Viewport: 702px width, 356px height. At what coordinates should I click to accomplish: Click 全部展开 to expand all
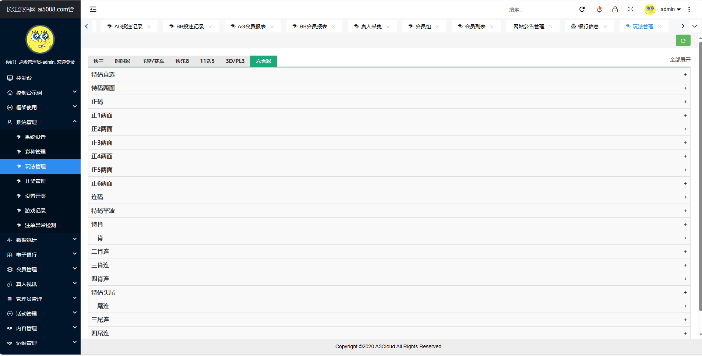(x=680, y=60)
